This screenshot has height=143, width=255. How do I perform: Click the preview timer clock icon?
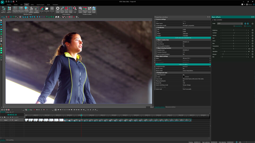tap(56, 110)
